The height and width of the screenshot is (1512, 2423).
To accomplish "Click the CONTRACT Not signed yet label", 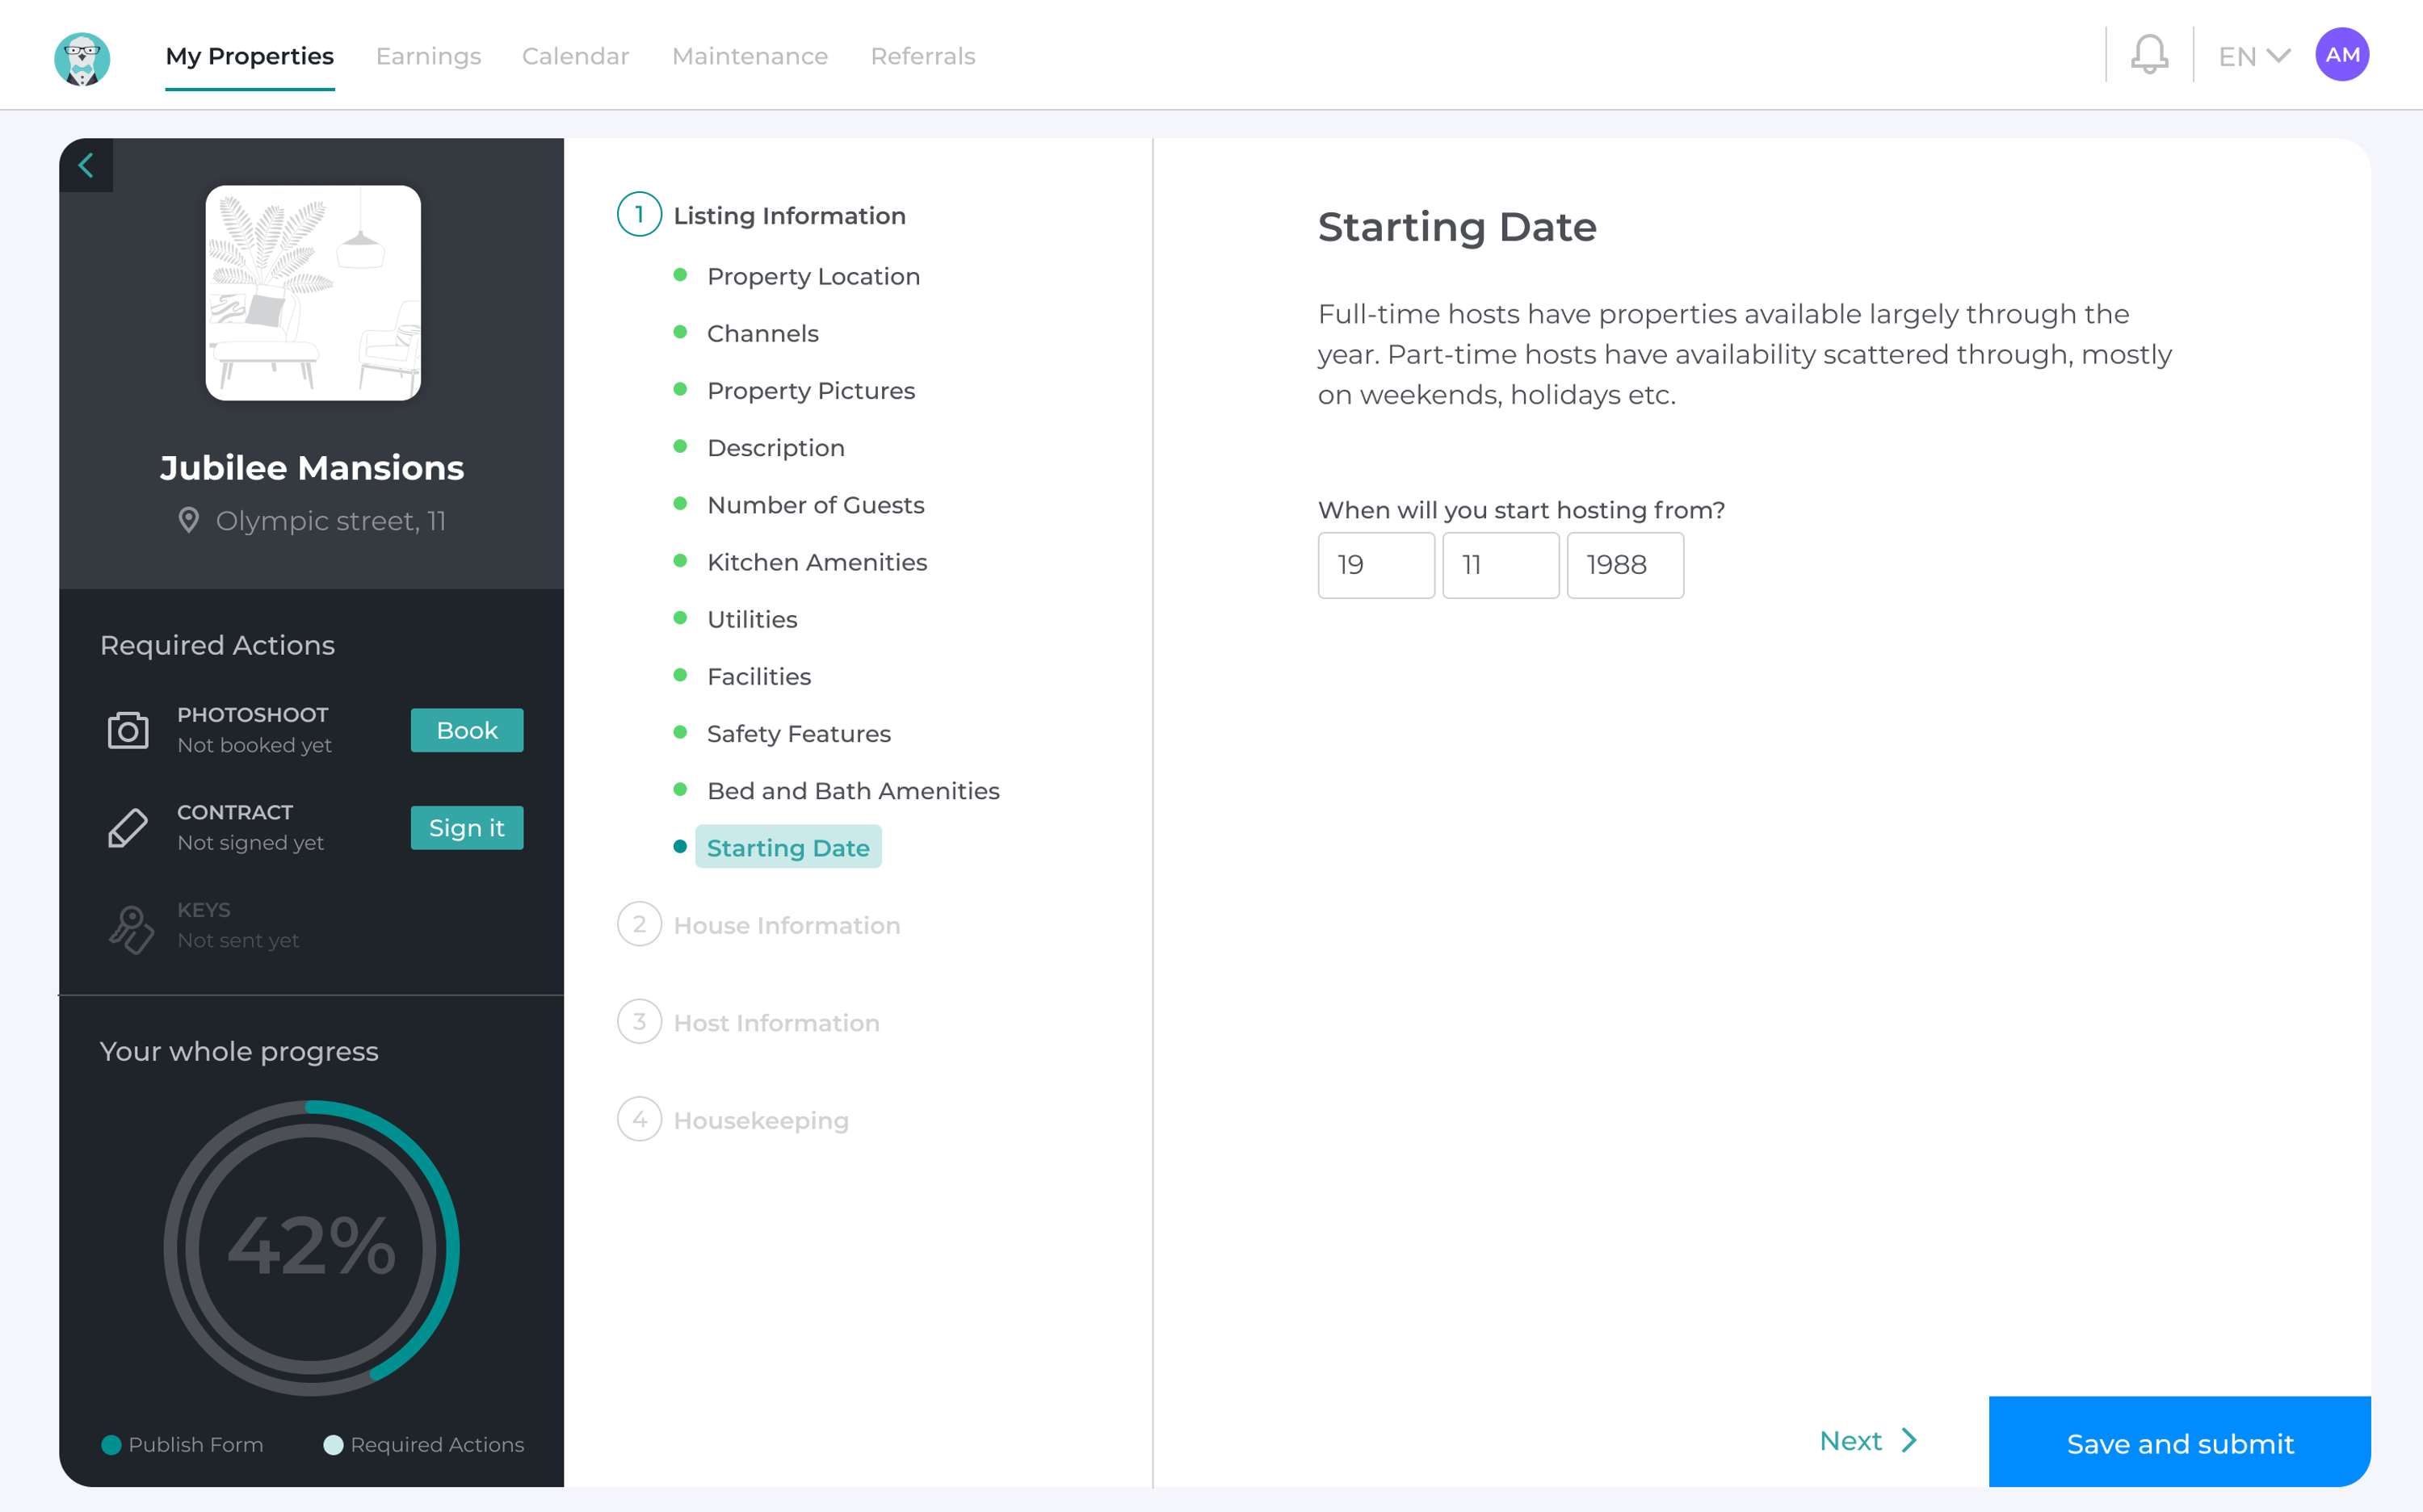I will coord(250,827).
